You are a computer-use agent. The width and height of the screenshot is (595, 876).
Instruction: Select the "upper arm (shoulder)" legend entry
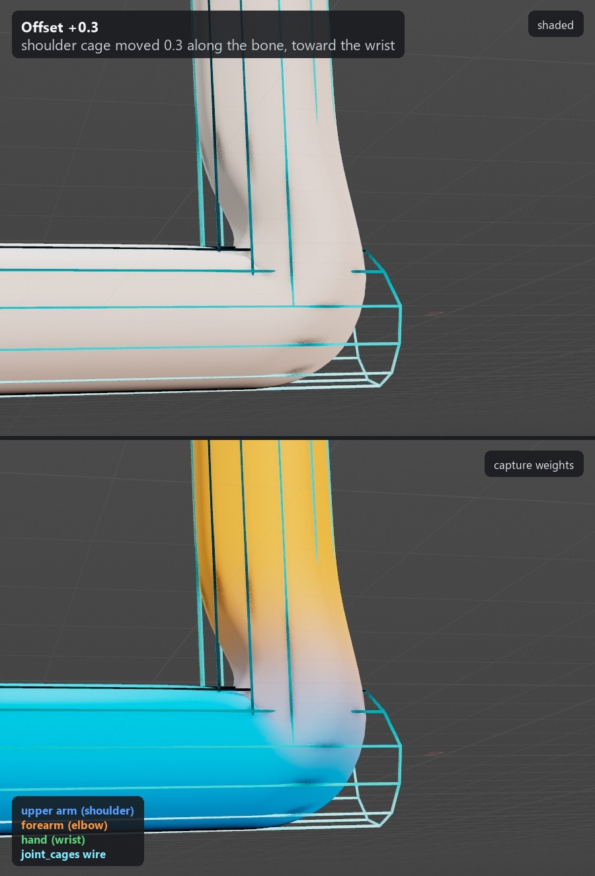77,811
